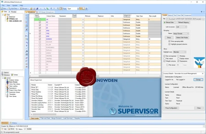This screenshot has width=206, height=134.
Task: Click the New document icon in the toolbar
Action: (2, 9)
